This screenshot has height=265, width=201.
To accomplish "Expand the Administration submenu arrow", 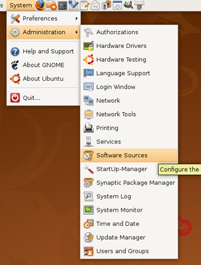I will (76, 32).
